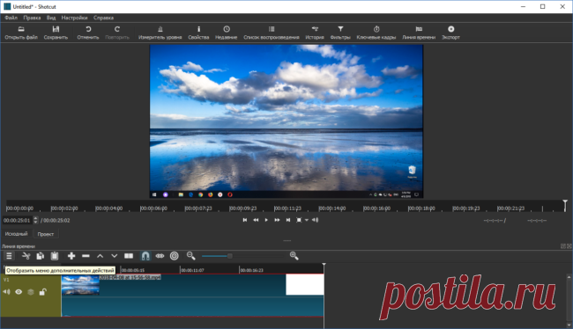Select the video clip thumbnail on timeline
The width and height of the screenshot is (573, 329).
point(80,285)
